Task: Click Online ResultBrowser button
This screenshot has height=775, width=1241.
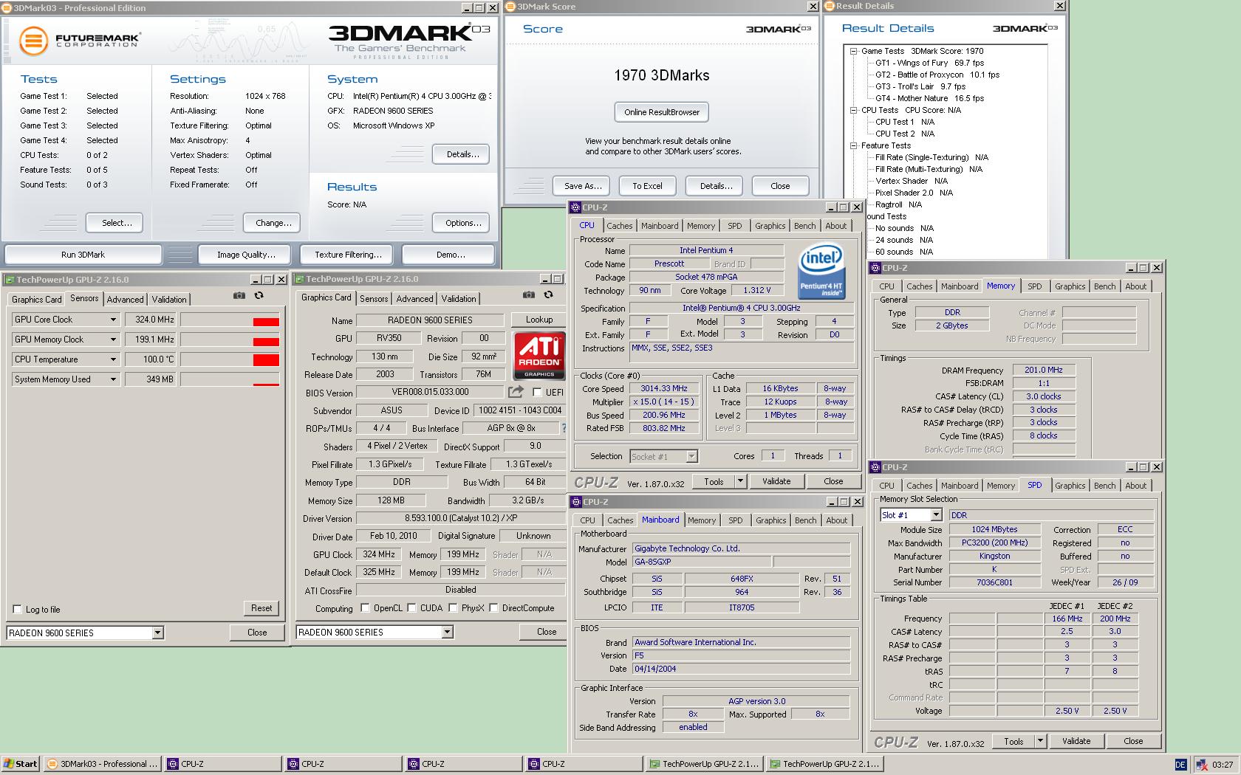Action: coord(662,112)
